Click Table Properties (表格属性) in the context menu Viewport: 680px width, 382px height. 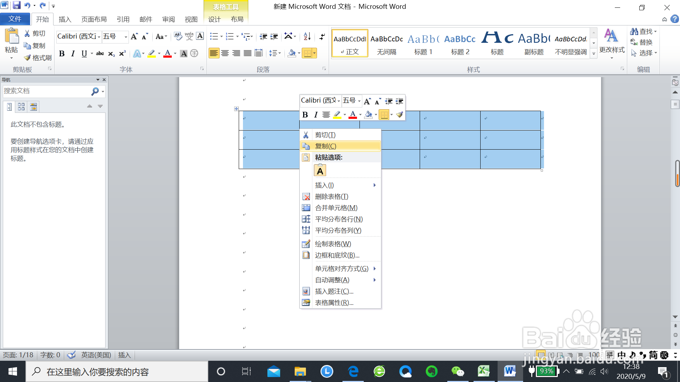point(340,303)
